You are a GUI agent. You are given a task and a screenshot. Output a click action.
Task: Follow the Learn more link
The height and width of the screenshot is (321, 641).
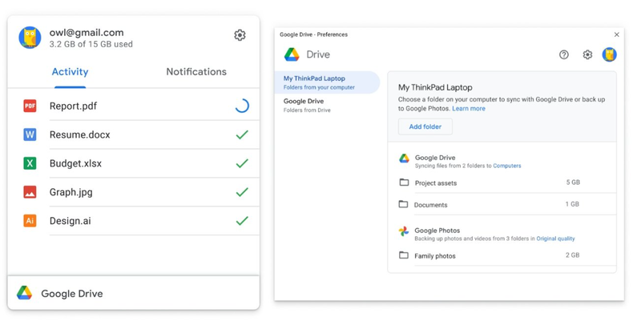pyautogui.click(x=469, y=109)
